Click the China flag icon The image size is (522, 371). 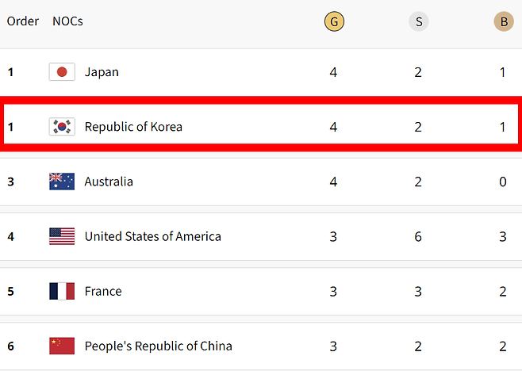point(62,346)
